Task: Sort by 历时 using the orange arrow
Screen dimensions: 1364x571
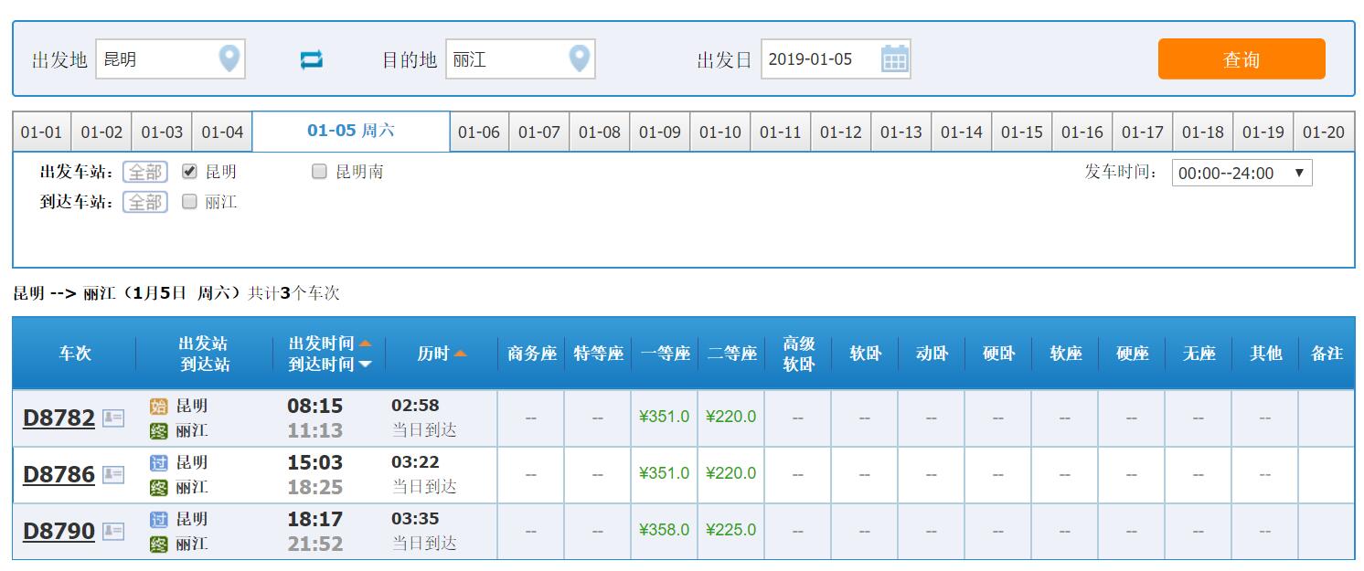Action: point(460,354)
